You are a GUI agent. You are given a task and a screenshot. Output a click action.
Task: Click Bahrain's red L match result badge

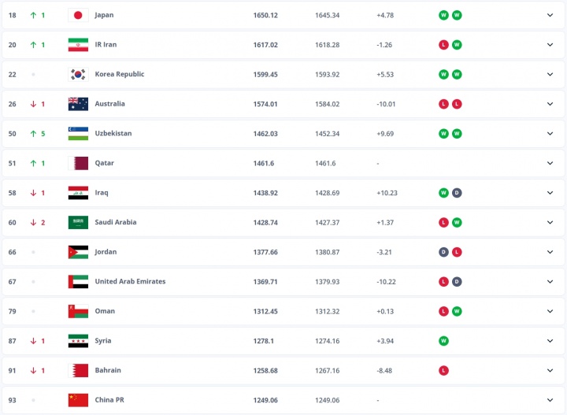444,370
